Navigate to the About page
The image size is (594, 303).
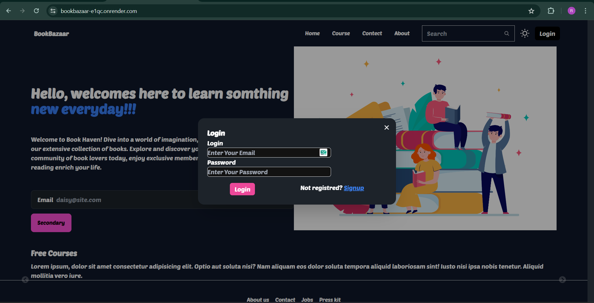pos(402,33)
